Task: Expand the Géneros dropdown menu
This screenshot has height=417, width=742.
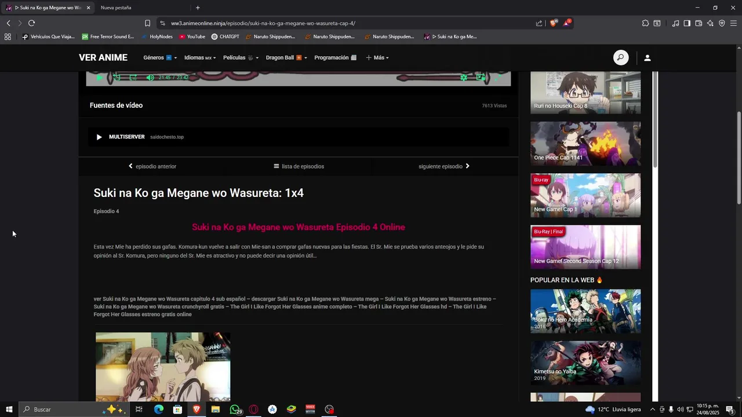Action: 160,57
